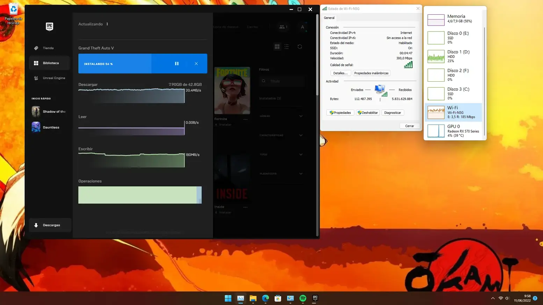The width and height of the screenshot is (543, 305).
Task: Select Memoria in performance panel
Action: [x=454, y=19]
